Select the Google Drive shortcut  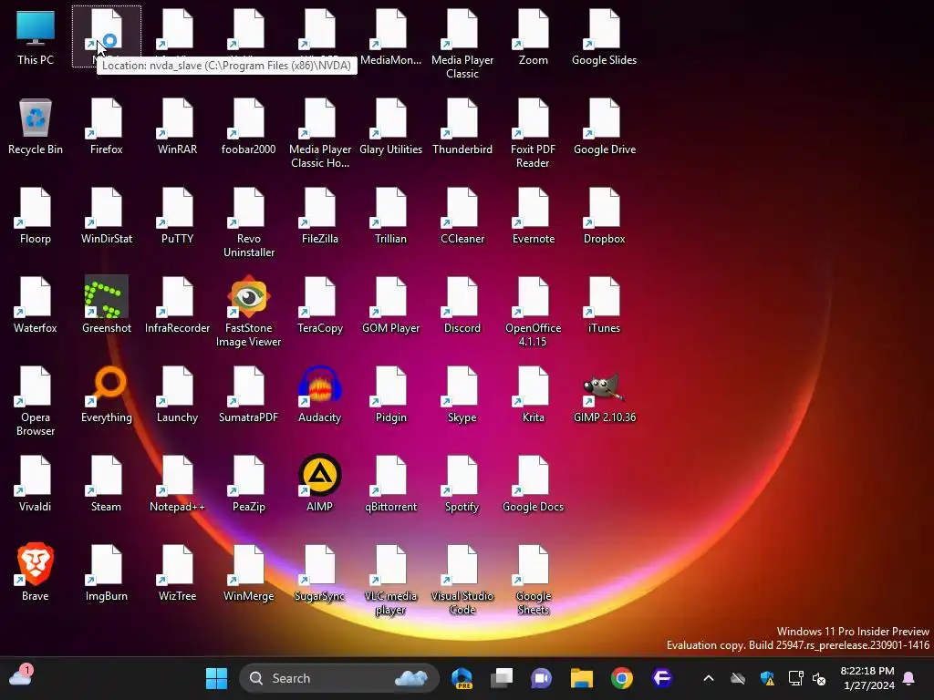coord(604,127)
